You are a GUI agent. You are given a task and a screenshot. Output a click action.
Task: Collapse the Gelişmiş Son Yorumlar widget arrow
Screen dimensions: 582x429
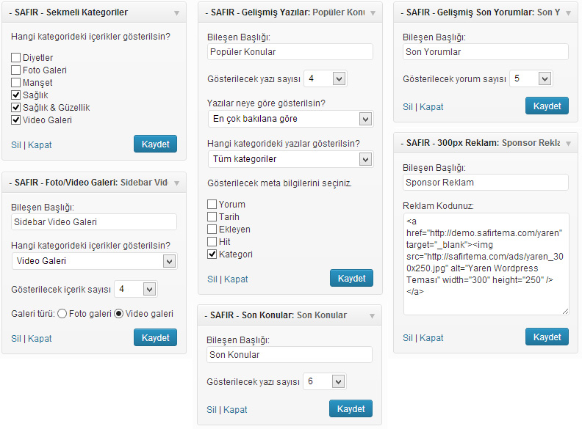coord(568,13)
